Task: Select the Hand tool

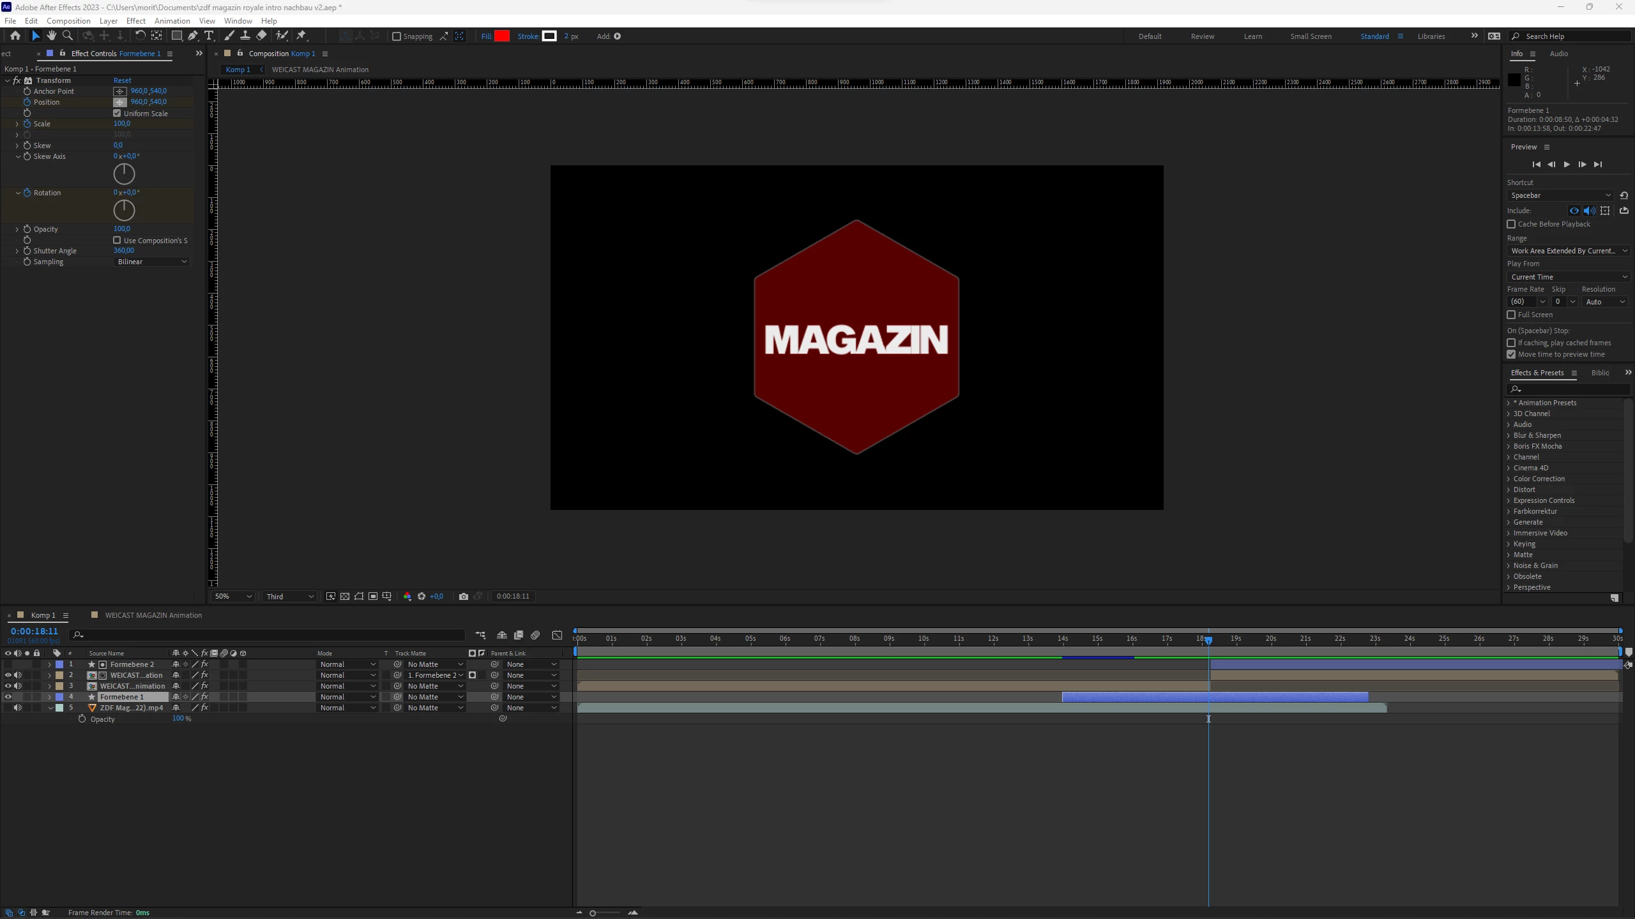Action: 51,36
